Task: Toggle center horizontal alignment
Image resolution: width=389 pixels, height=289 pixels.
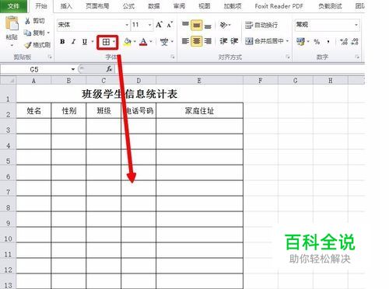Action: point(197,41)
